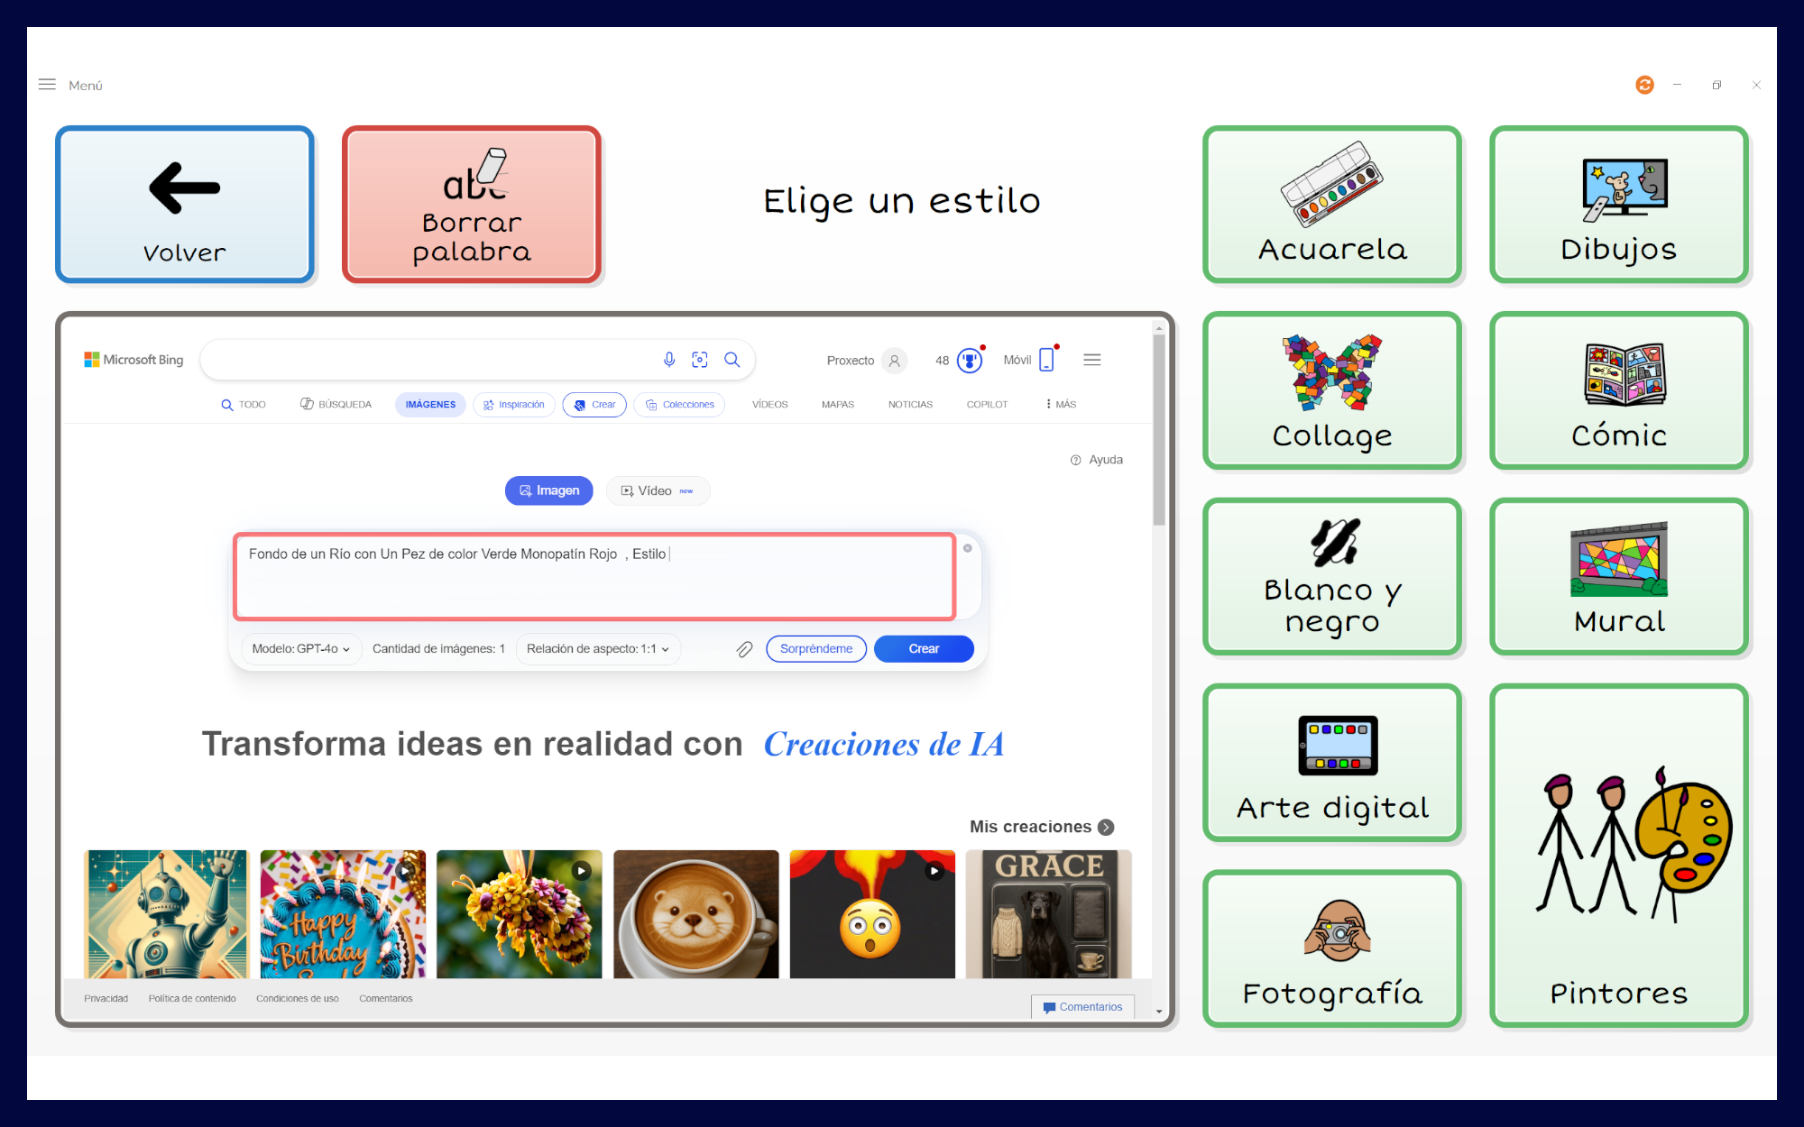Open the Relación de aspecto dropdown
The image size is (1804, 1127).
tap(597, 648)
